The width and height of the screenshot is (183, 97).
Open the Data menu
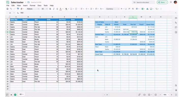coord(39,6)
